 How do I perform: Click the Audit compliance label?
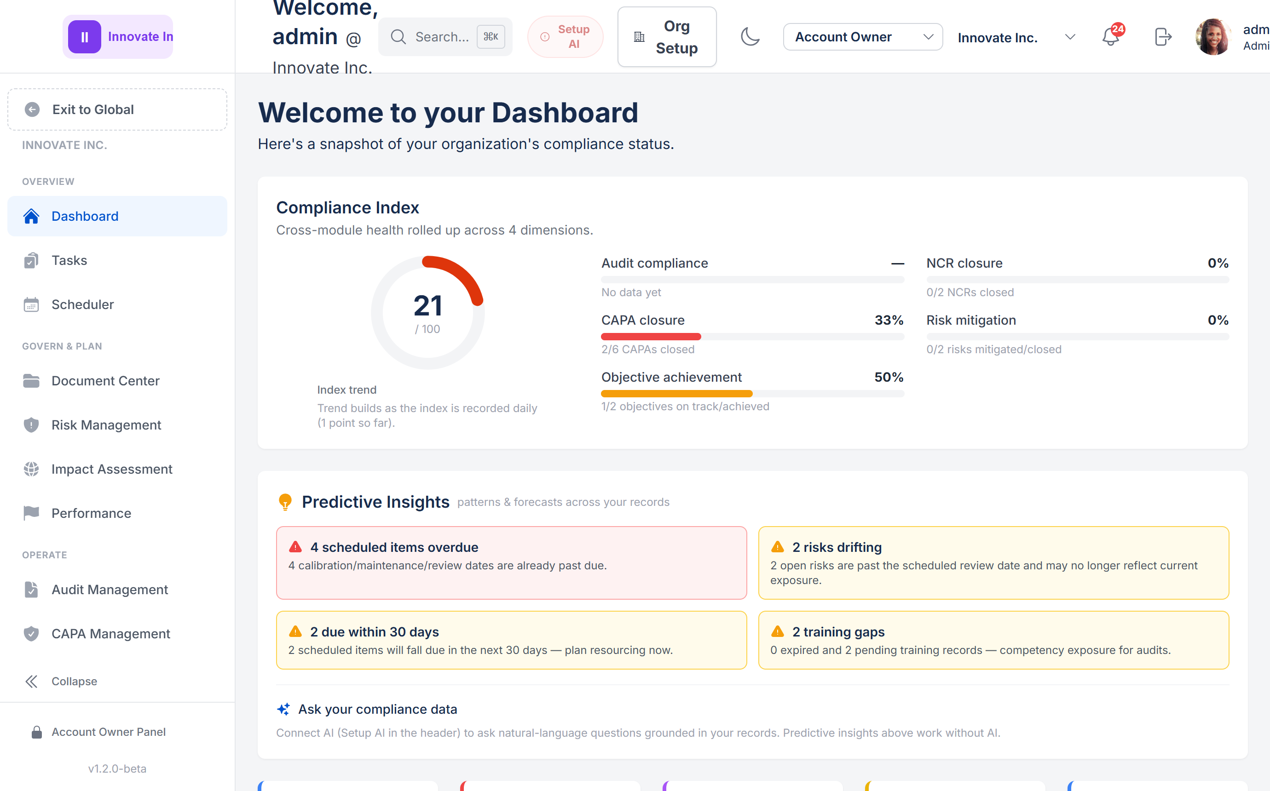[654, 263]
